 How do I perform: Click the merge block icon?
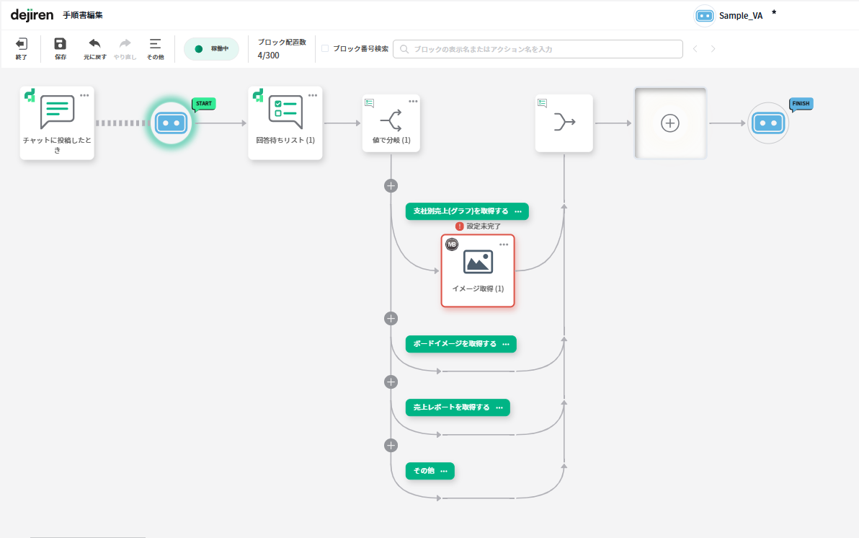coord(564,123)
